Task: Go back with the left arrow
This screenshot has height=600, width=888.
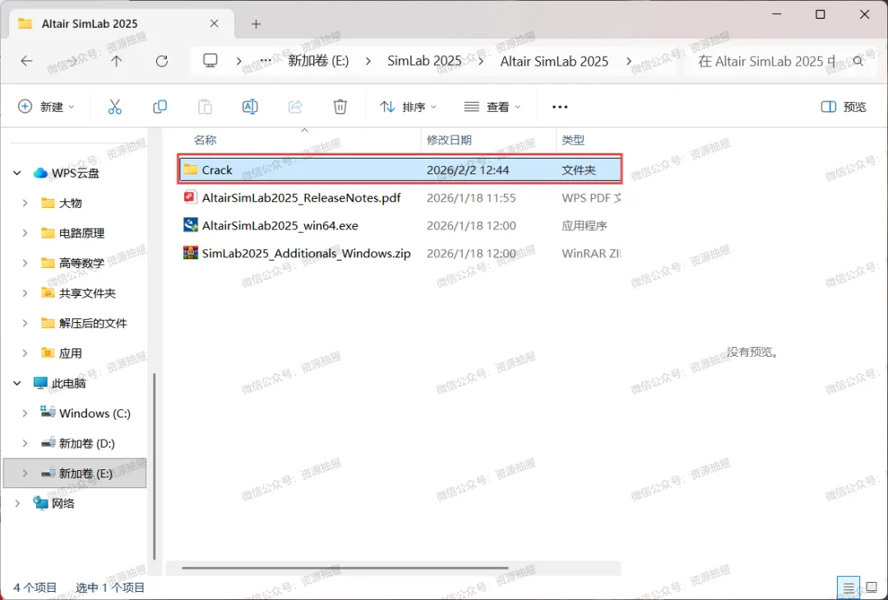Action: coord(26,61)
